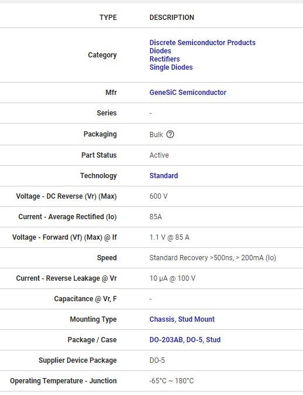Click the -65°C ~ 180°C temperature value

coord(171,381)
